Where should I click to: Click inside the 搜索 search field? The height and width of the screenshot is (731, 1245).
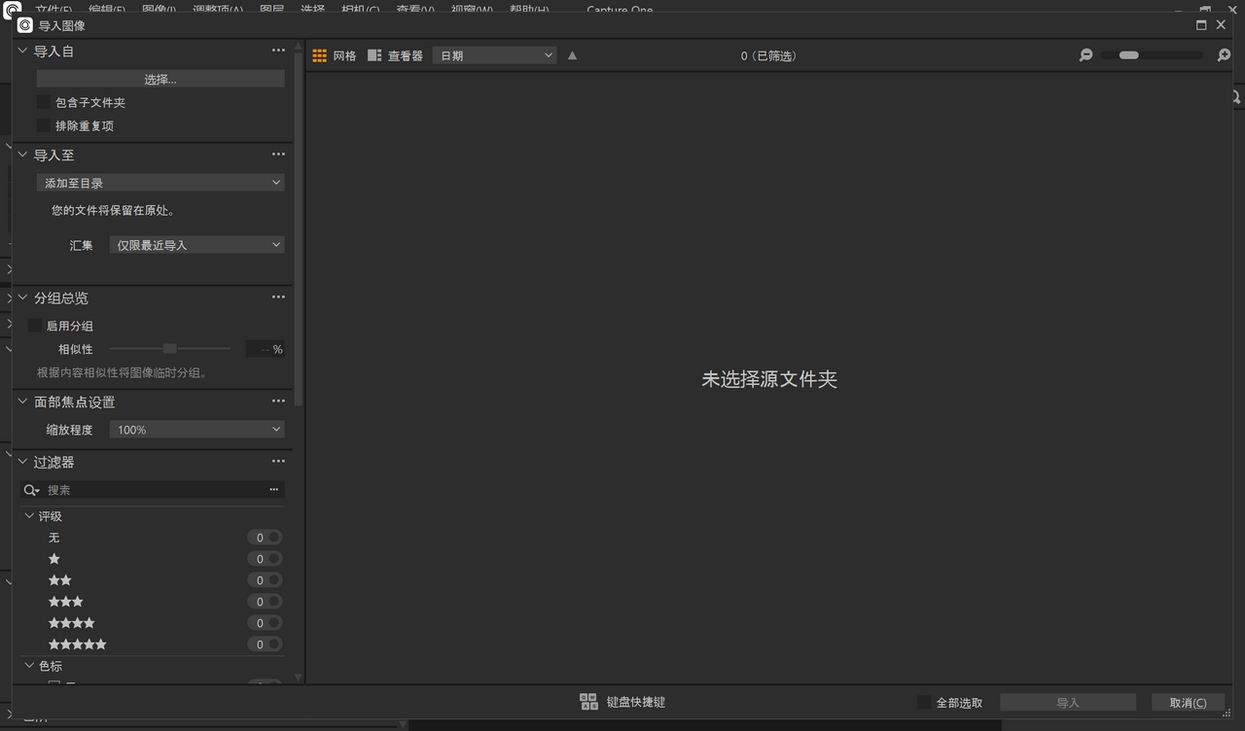pyautogui.click(x=146, y=489)
